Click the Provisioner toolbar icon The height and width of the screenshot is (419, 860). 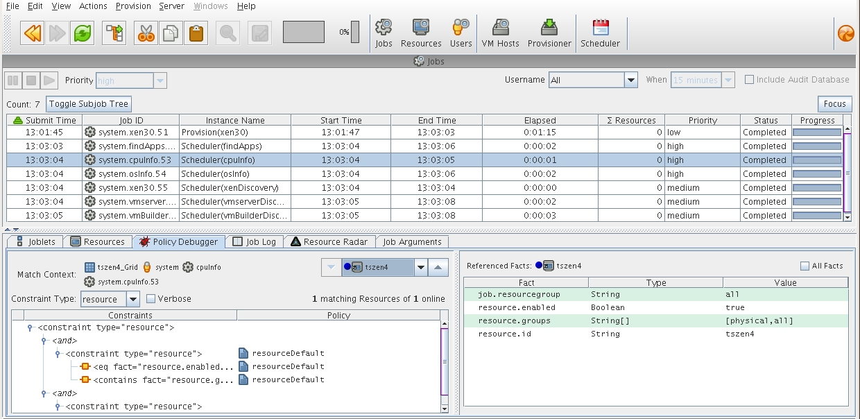coord(549,33)
